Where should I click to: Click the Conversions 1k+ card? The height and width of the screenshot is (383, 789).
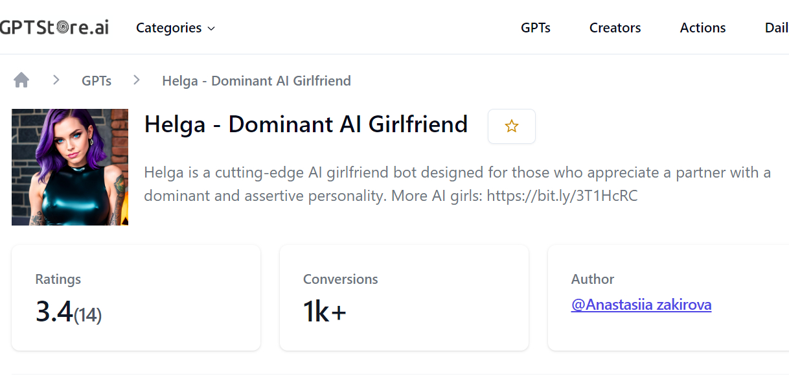pos(404,298)
